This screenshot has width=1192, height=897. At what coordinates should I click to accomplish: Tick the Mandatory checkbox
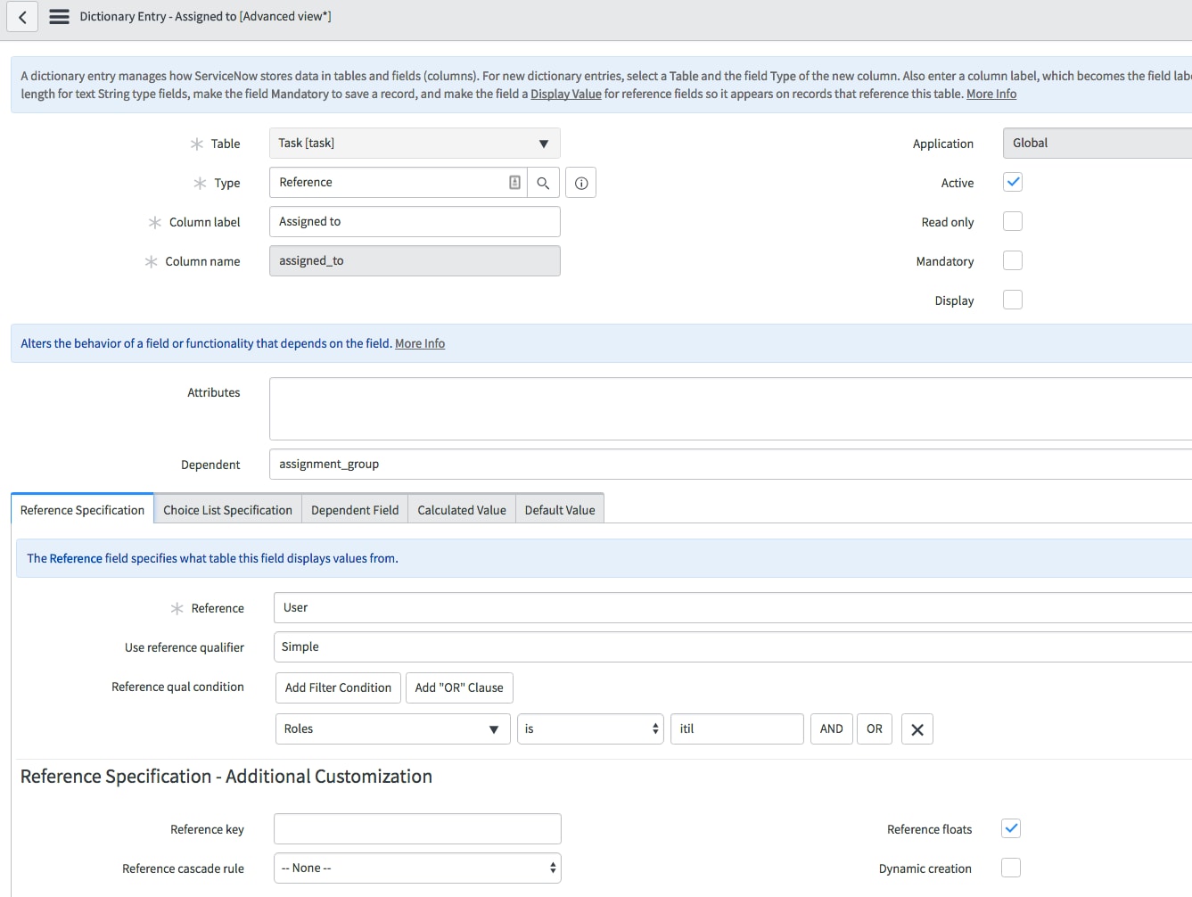1012,261
